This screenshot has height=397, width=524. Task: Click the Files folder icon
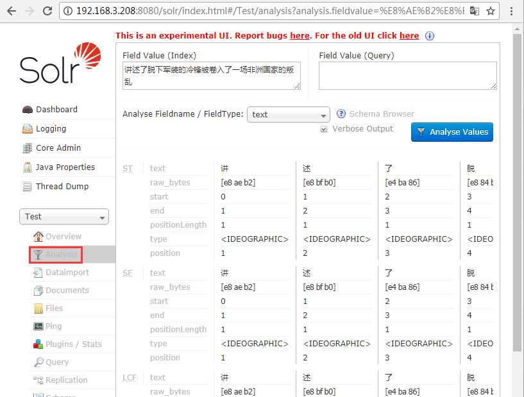tap(38, 308)
